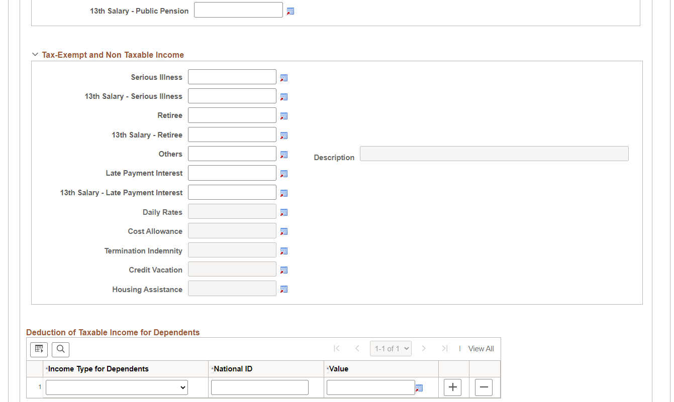Click calculator icon next to Daily Rates
This screenshot has height=402, width=674.
click(283, 212)
